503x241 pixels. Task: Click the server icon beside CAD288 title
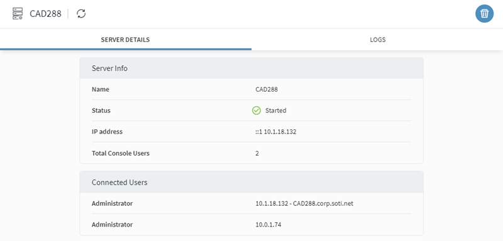[18, 14]
